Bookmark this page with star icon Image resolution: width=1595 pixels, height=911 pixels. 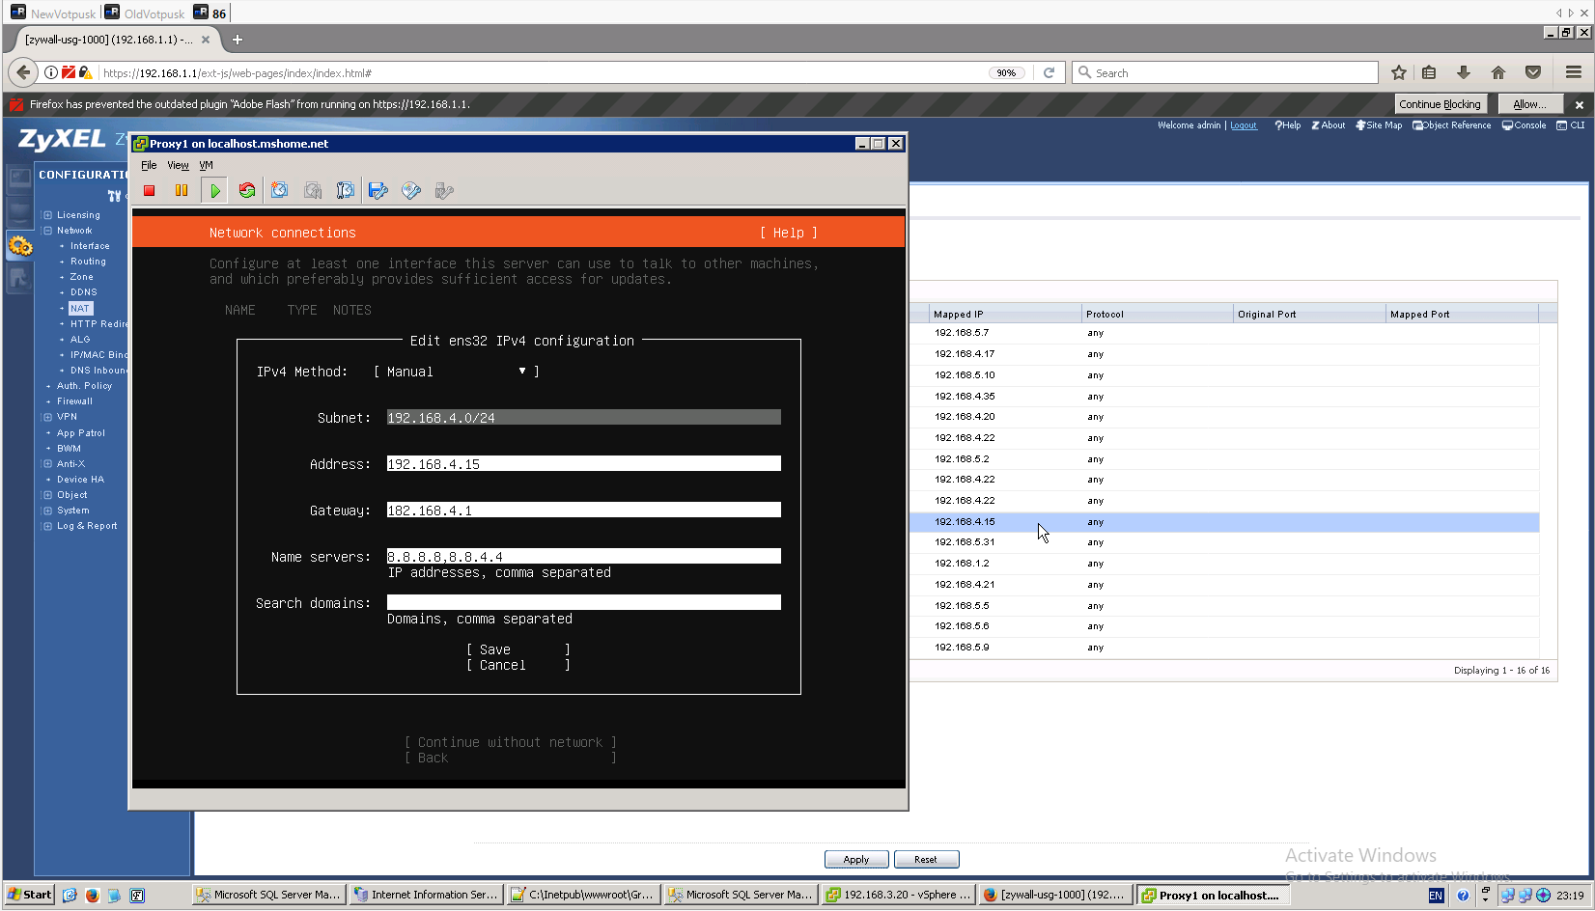coord(1398,72)
